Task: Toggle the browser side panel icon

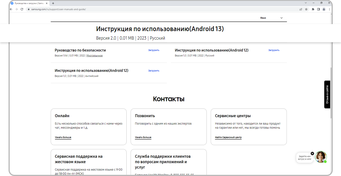Action: [318, 9]
